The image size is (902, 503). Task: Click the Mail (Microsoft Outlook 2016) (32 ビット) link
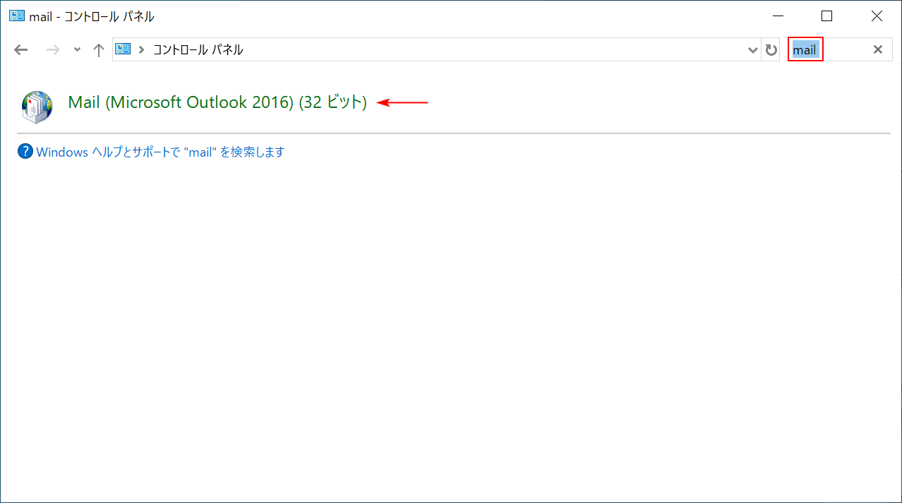pyautogui.click(x=217, y=102)
